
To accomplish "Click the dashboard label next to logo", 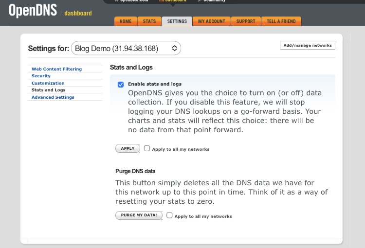I will [x=78, y=13].
